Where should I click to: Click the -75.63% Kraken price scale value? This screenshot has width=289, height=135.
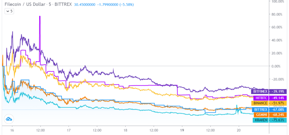[278, 120]
